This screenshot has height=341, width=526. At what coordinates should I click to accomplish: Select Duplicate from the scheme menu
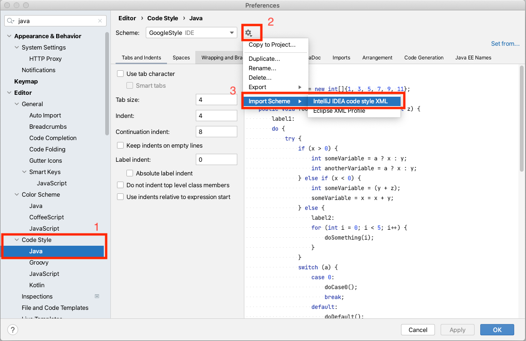[264, 58]
